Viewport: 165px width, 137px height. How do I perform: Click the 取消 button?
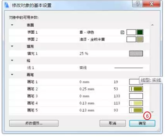point(112,123)
